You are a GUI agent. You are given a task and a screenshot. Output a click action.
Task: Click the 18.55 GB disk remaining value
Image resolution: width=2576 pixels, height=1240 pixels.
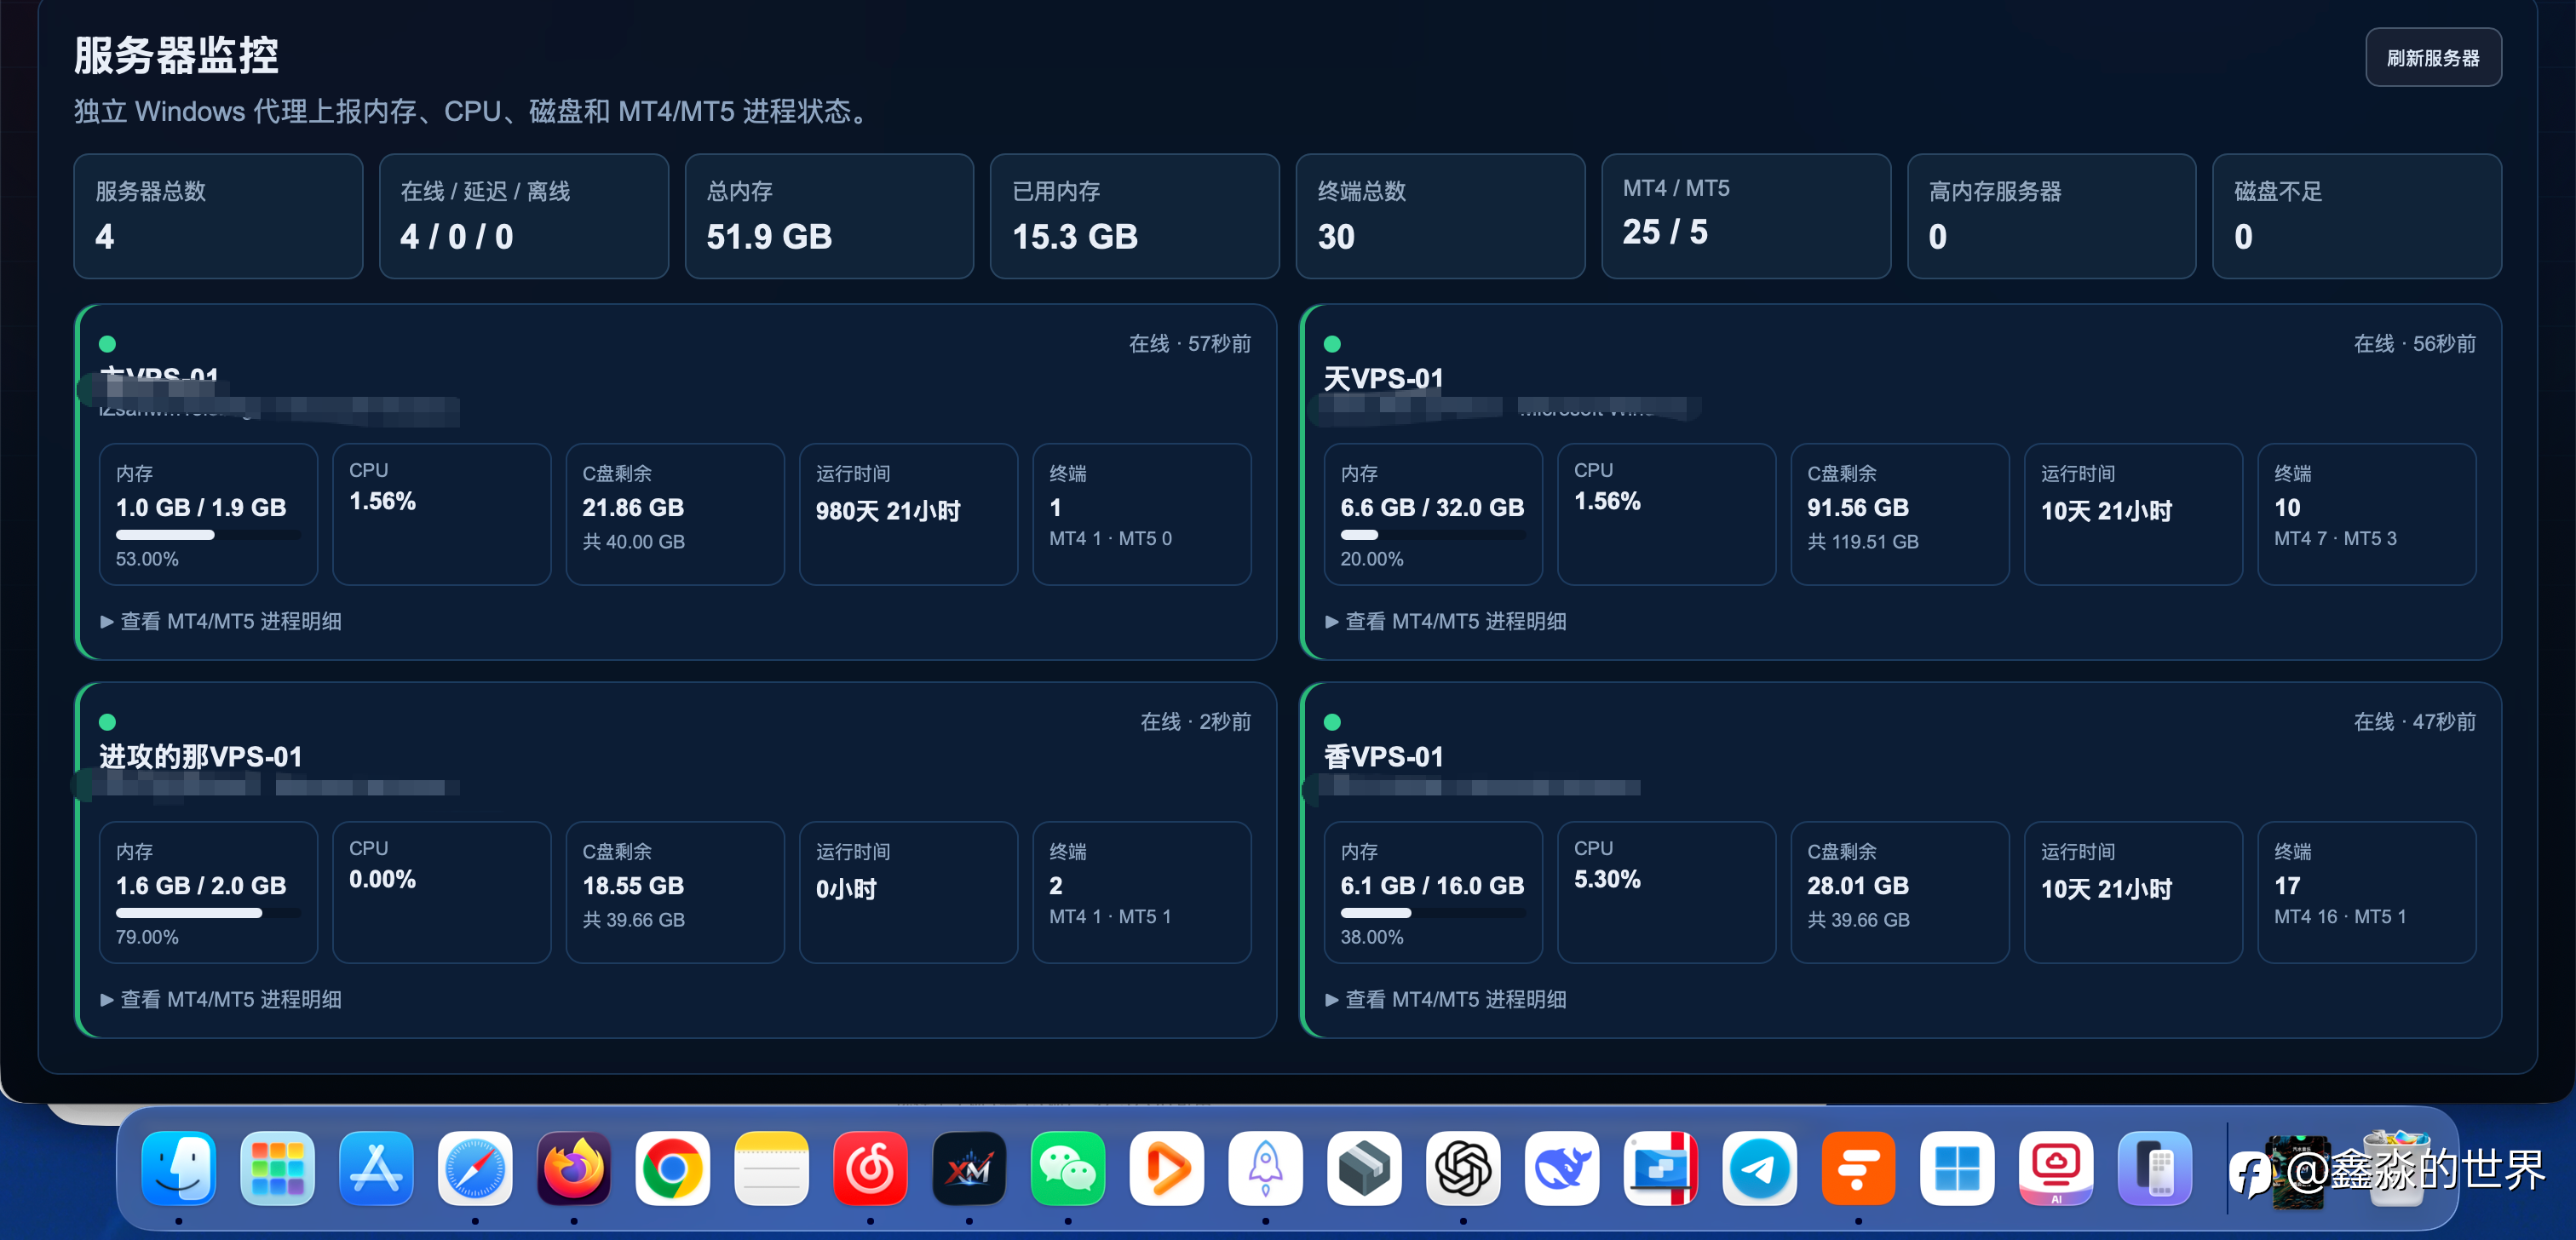(633, 886)
